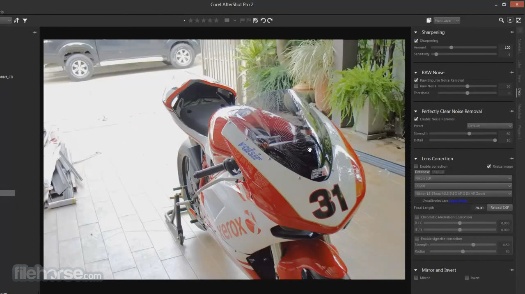Open color label dropdown arrow

[235, 20]
